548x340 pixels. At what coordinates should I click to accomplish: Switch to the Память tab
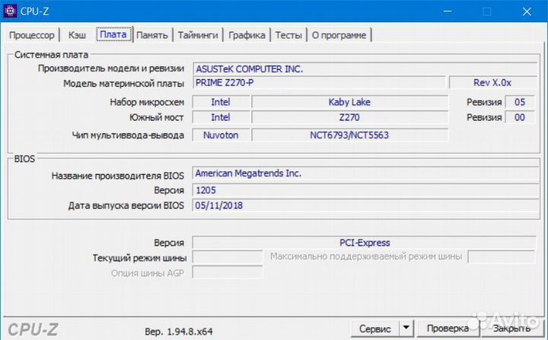(152, 35)
